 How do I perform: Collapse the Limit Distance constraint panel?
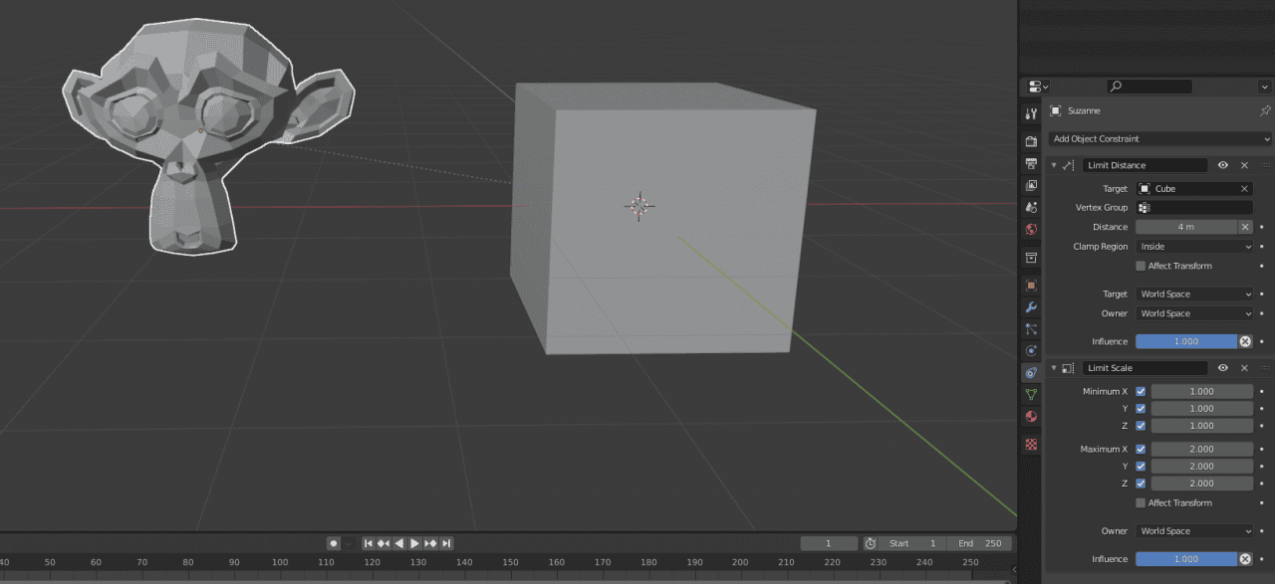click(1053, 165)
